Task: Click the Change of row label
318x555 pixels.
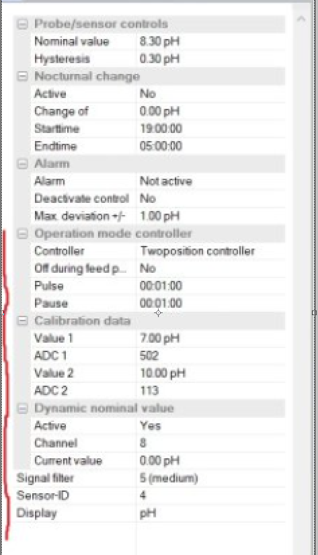Action: (61, 111)
